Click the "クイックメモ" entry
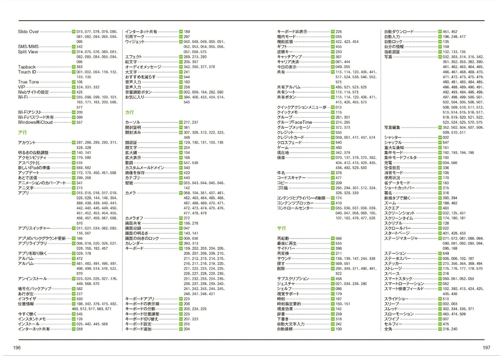 (x=287, y=112)
